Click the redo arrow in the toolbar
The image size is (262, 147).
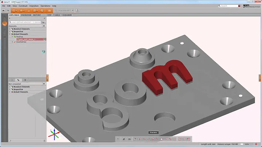point(8,11)
